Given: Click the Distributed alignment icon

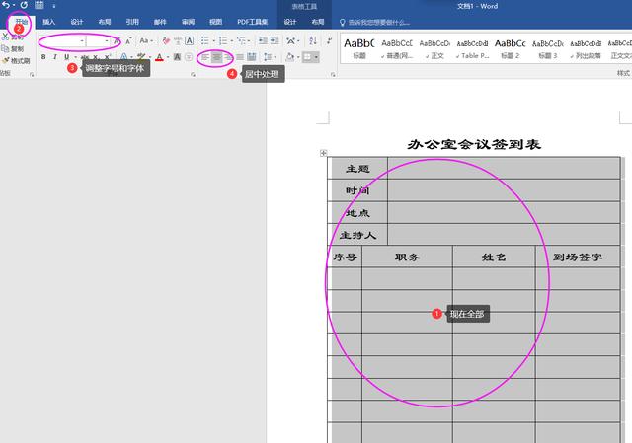Looking at the screenshot, I should [x=252, y=57].
